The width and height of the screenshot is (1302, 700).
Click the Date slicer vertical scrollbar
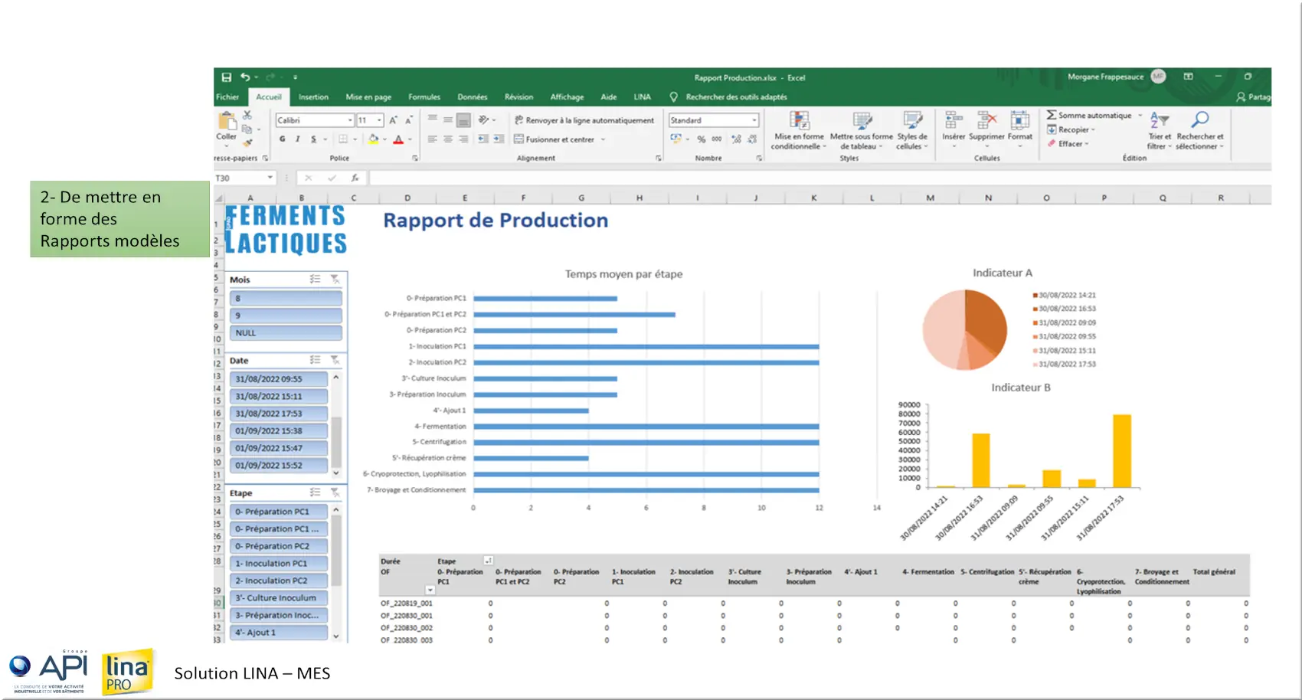click(335, 425)
